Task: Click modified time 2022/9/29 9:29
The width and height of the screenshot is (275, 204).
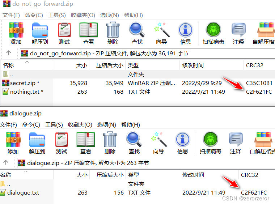Action: click(202, 83)
